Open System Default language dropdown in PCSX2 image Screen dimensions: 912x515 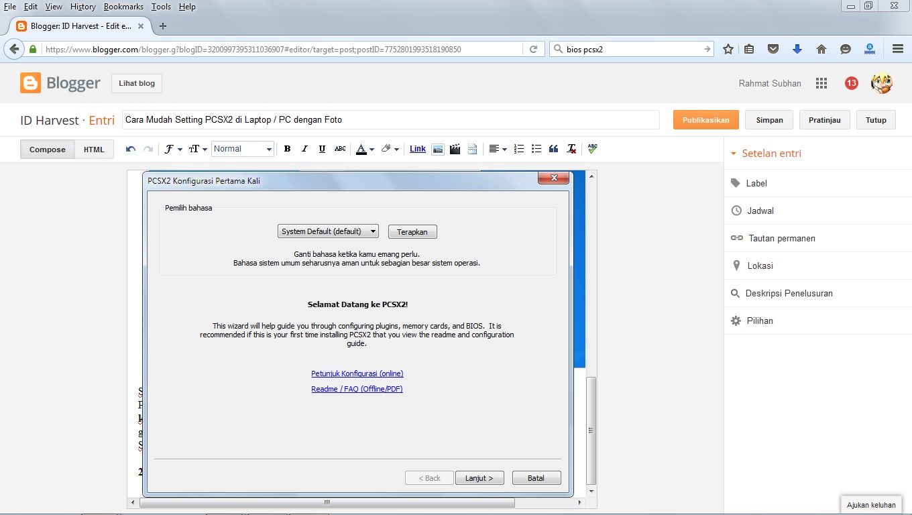tap(328, 231)
